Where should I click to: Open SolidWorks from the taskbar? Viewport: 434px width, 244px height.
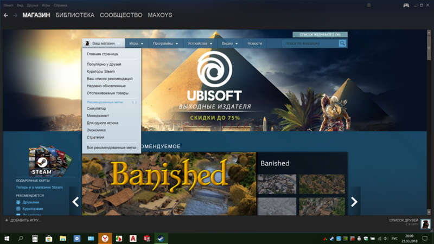pyautogui.click(x=147, y=239)
